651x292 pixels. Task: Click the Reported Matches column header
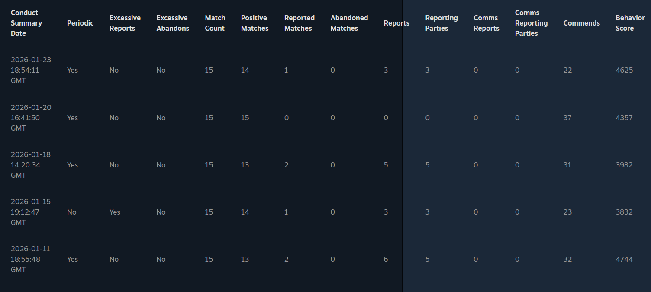coord(299,23)
